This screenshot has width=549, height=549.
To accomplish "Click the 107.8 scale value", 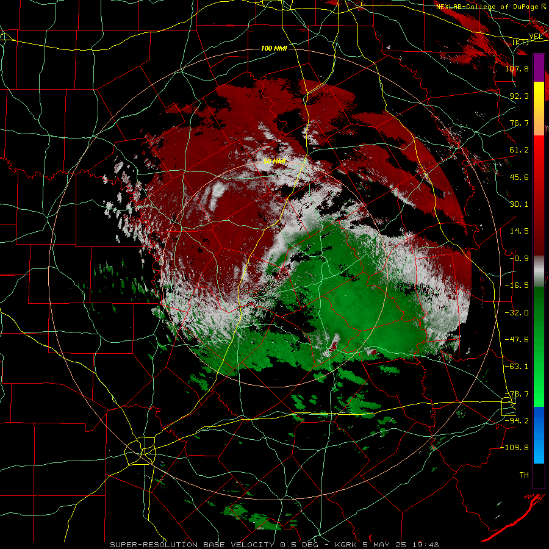I will (x=517, y=68).
